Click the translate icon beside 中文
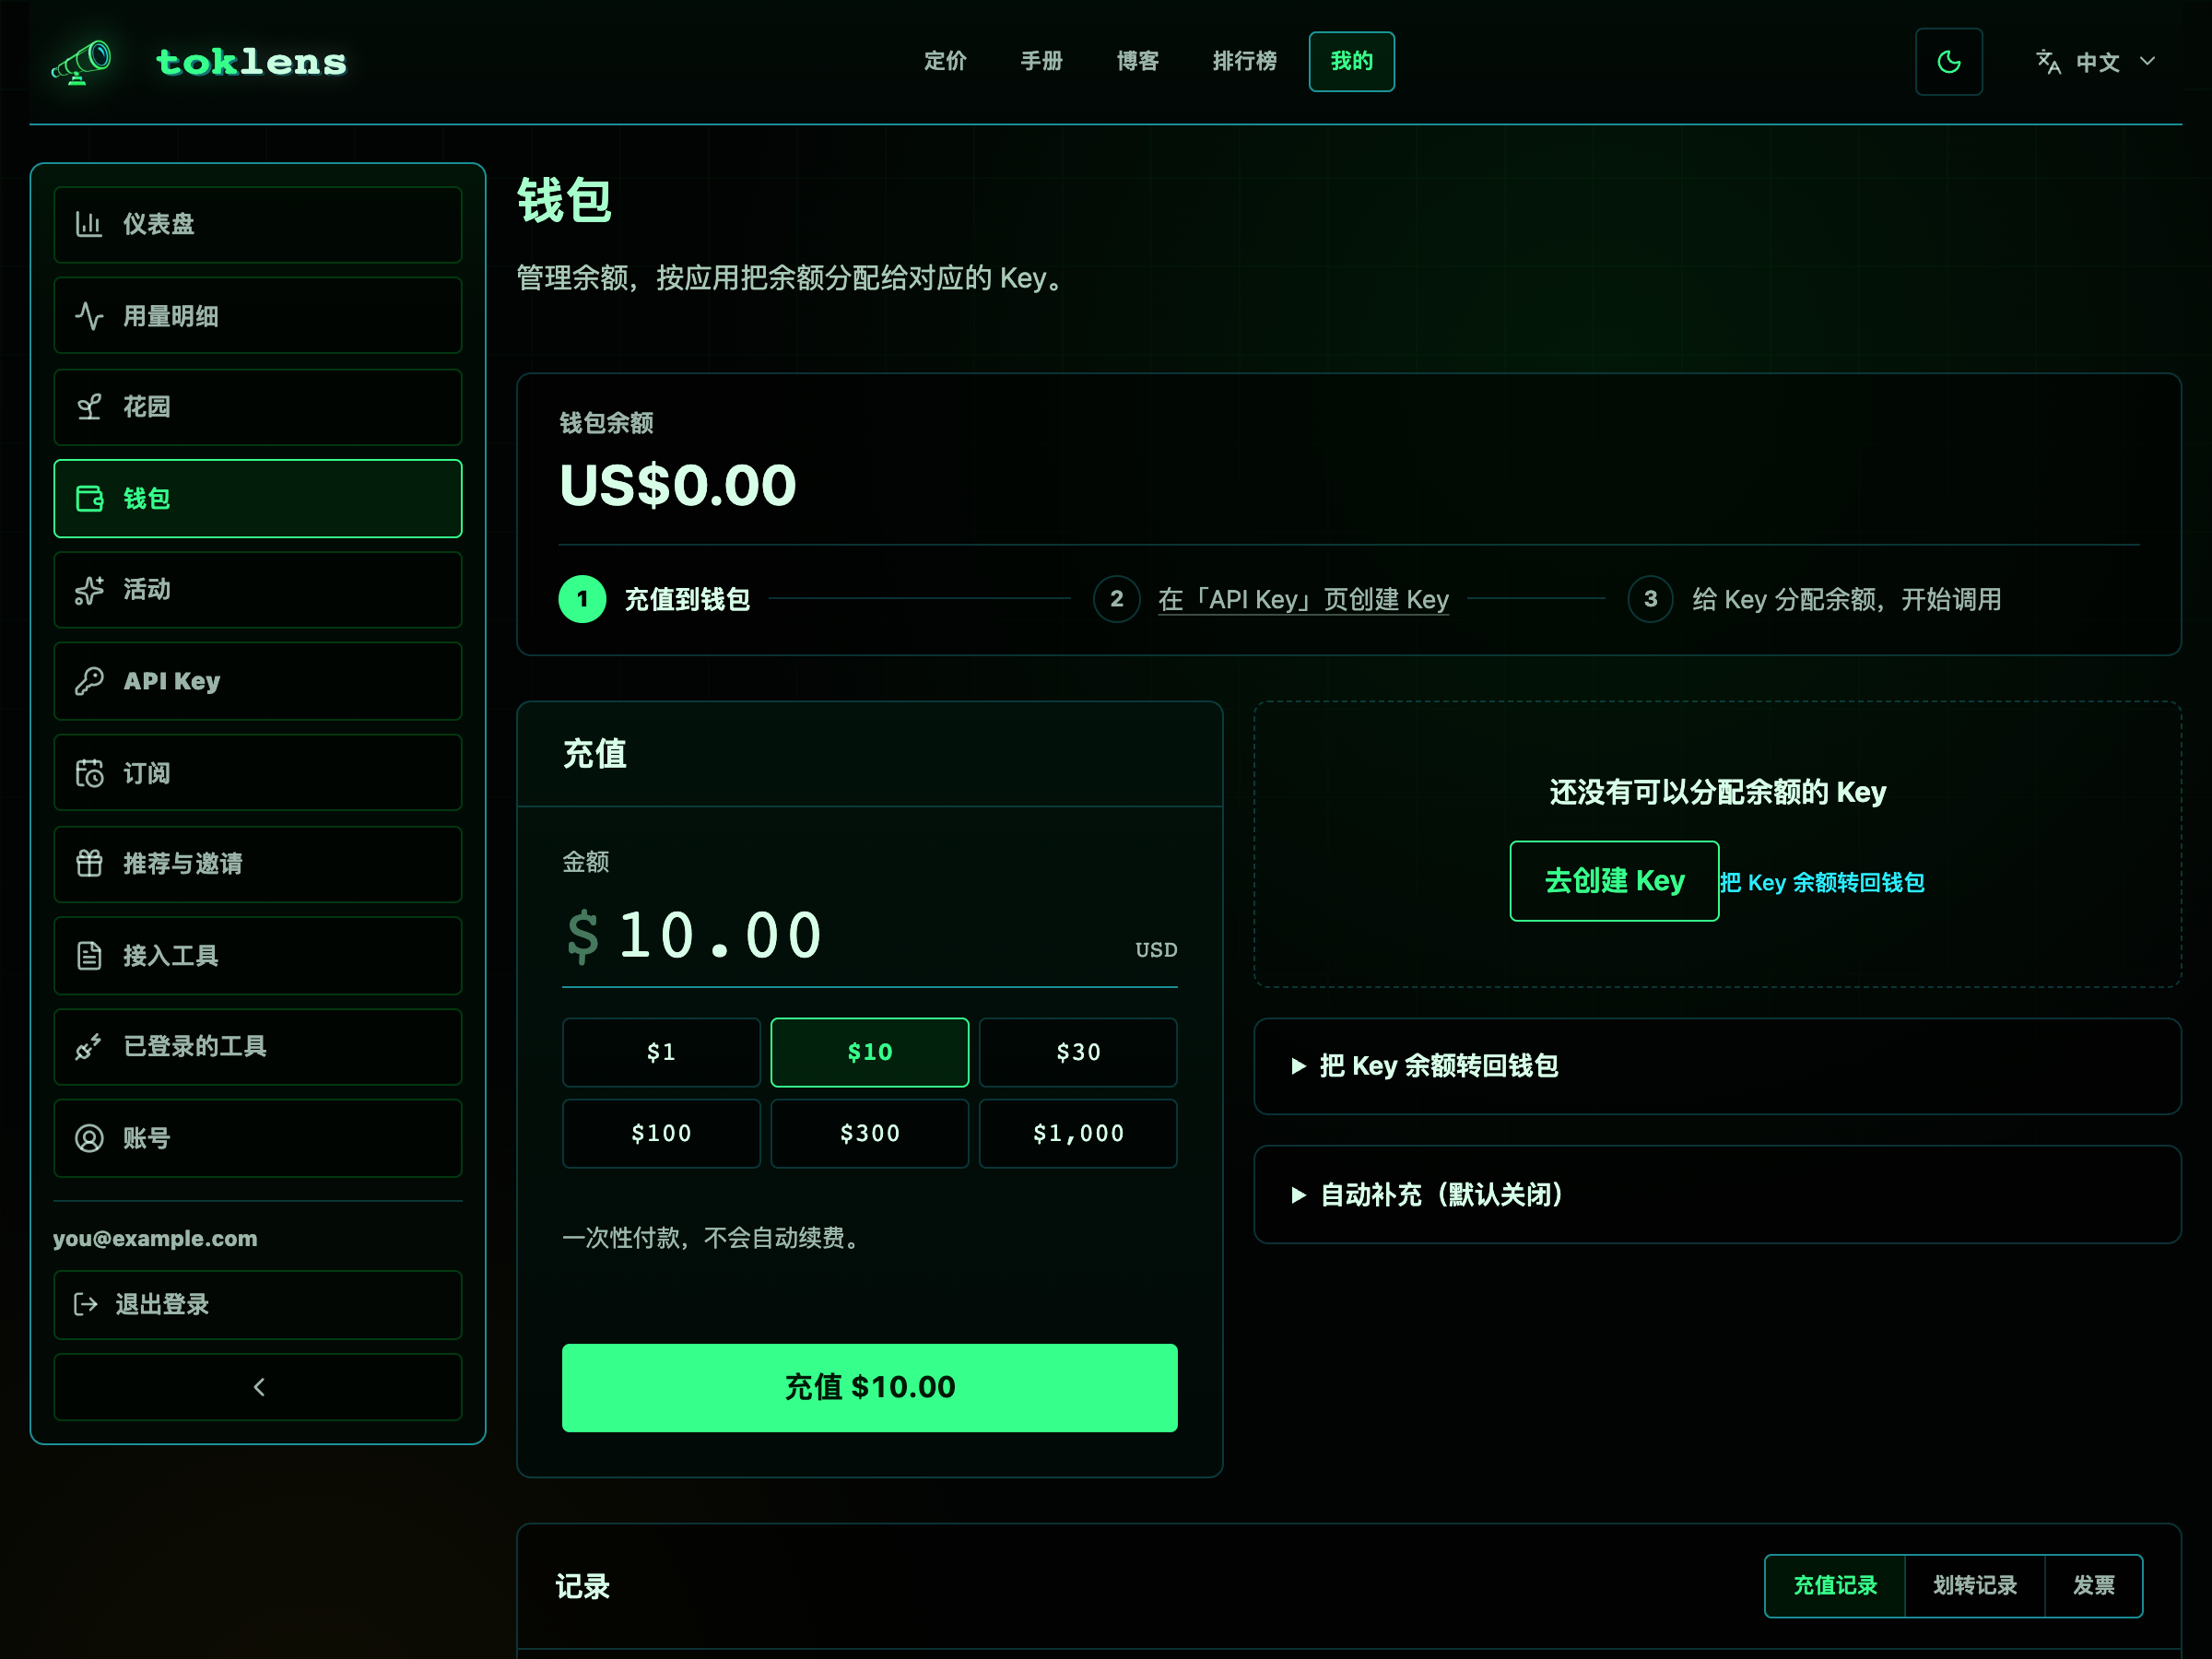The height and width of the screenshot is (1659, 2212). pyautogui.click(x=2048, y=62)
